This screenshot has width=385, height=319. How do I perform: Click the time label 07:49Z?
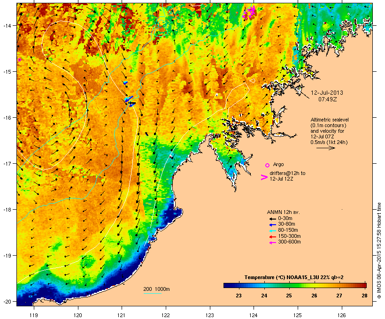328,99
